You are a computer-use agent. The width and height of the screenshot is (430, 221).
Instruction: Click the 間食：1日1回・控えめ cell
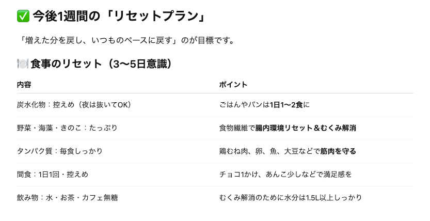pos(53,175)
